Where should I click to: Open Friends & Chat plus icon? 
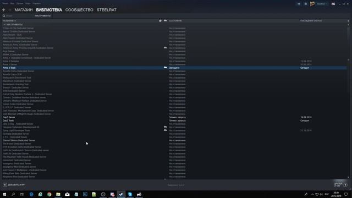(x=345, y=185)
